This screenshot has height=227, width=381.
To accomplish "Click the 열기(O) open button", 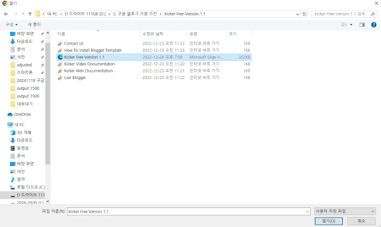I will pyautogui.click(x=329, y=221).
